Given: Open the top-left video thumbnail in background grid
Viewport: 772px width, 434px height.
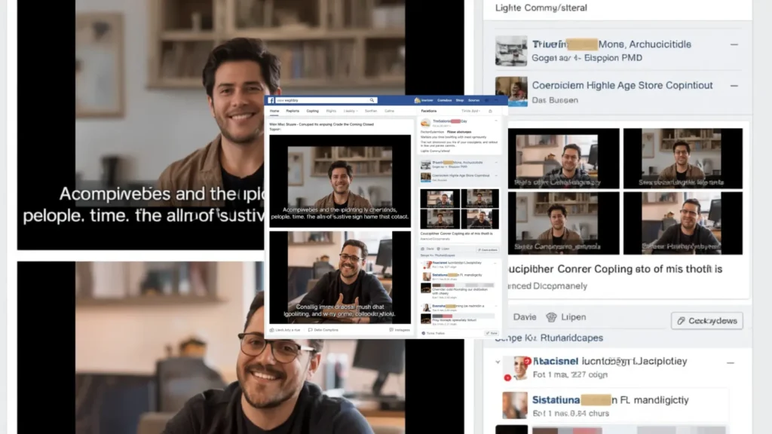Looking at the screenshot, I should [564, 158].
